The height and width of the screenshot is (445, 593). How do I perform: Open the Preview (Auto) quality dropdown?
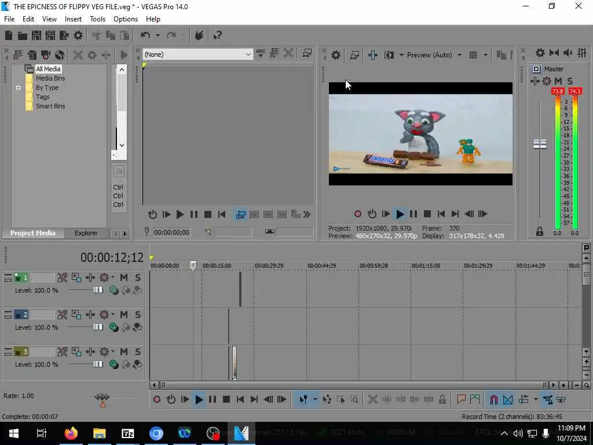point(459,55)
